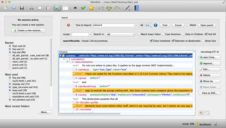The height and width of the screenshot is (128, 226).
Task: Click the Edit button
Action: click(x=210, y=69)
